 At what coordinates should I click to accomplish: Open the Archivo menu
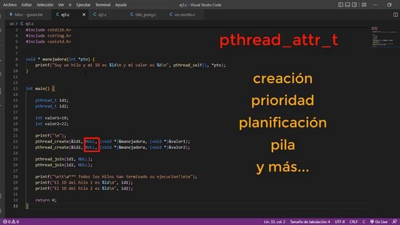pos(10,5)
